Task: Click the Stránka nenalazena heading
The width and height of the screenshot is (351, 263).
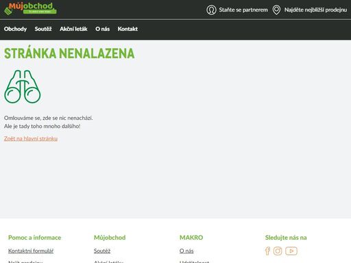Action: tap(69, 53)
